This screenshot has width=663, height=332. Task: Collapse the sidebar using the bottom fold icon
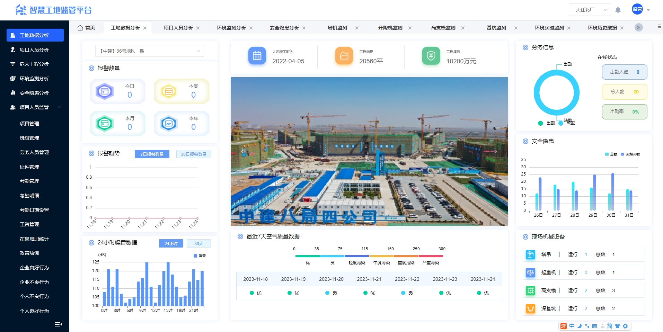[58, 324]
